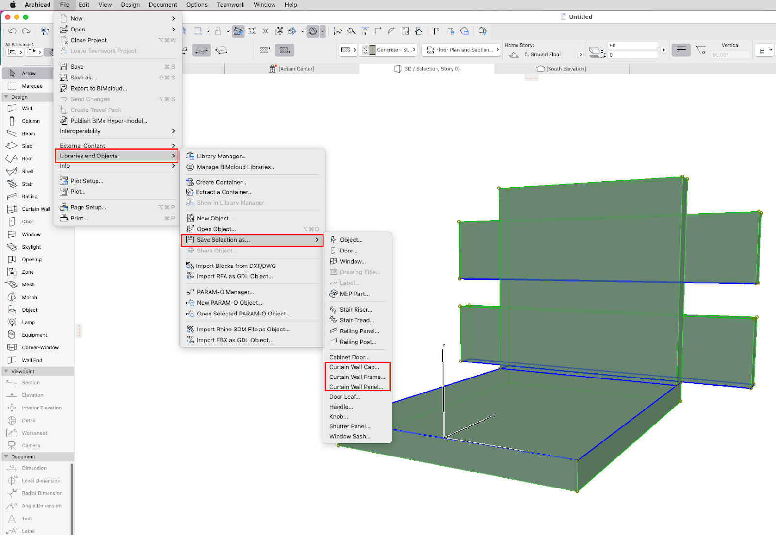This screenshot has width=776, height=535.
Task: Collapse the Document toolbox section
Action: [6, 457]
